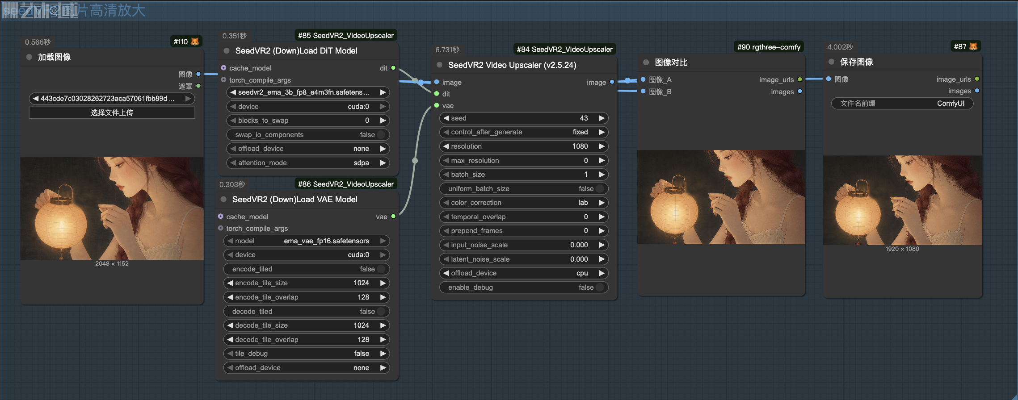Click the vae output port of VAE loader
This screenshot has height=400, width=1018.
(393, 217)
